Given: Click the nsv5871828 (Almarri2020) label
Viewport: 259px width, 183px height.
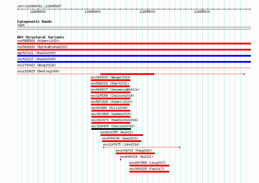Looking at the screenshot, I should (111, 102).
